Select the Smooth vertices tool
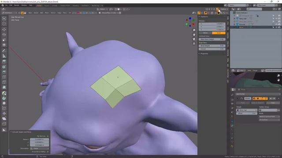Screen dimensions: 282x158 (x=4, y=104)
